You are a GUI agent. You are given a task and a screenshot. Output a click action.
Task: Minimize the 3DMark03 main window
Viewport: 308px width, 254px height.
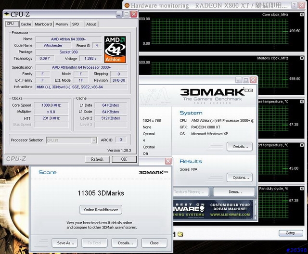click(239, 80)
